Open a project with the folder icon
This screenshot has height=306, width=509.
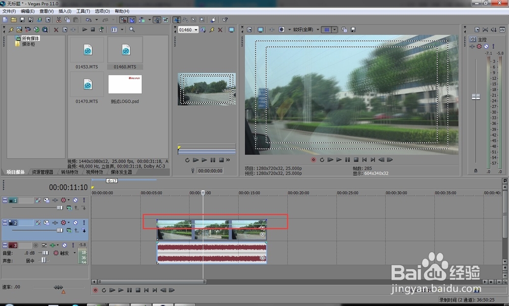click(14, 20)
